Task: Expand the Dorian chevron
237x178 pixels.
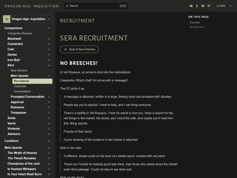Action: tap(49, 54)
